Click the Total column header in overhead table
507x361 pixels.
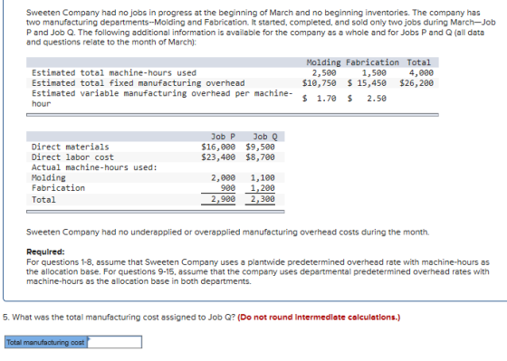click(x=418, y=62)
